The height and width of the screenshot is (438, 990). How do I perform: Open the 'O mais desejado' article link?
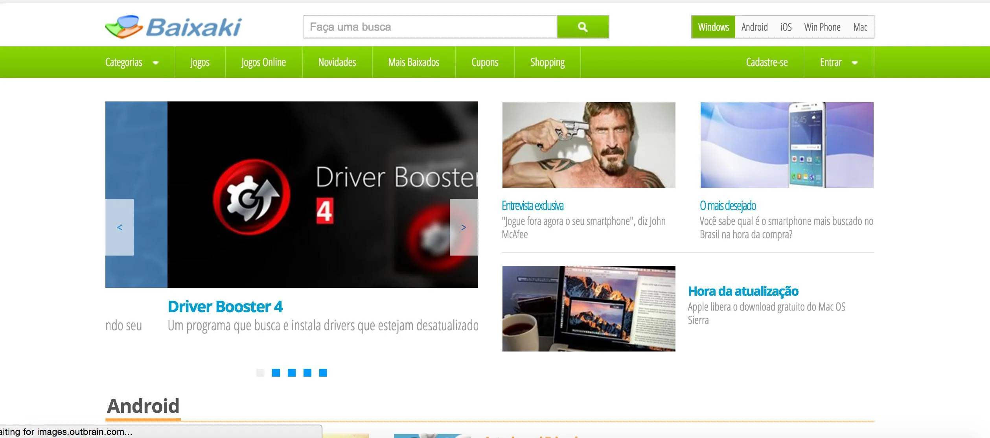pyautogui.click(x=728, y=206)
